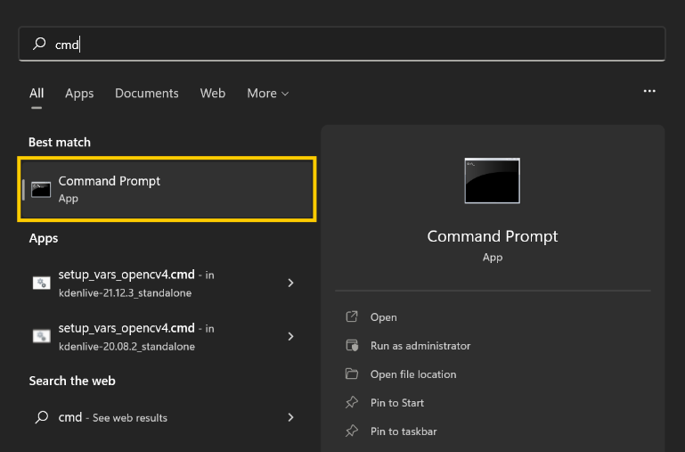This screenshot has height=452, width=685.
Task: Click the large Command Prompt preview thumbnail
Action: [x=493, y=181]
